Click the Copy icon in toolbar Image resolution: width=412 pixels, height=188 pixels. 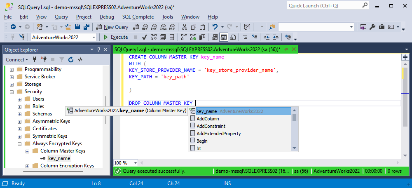pos(194,27)
